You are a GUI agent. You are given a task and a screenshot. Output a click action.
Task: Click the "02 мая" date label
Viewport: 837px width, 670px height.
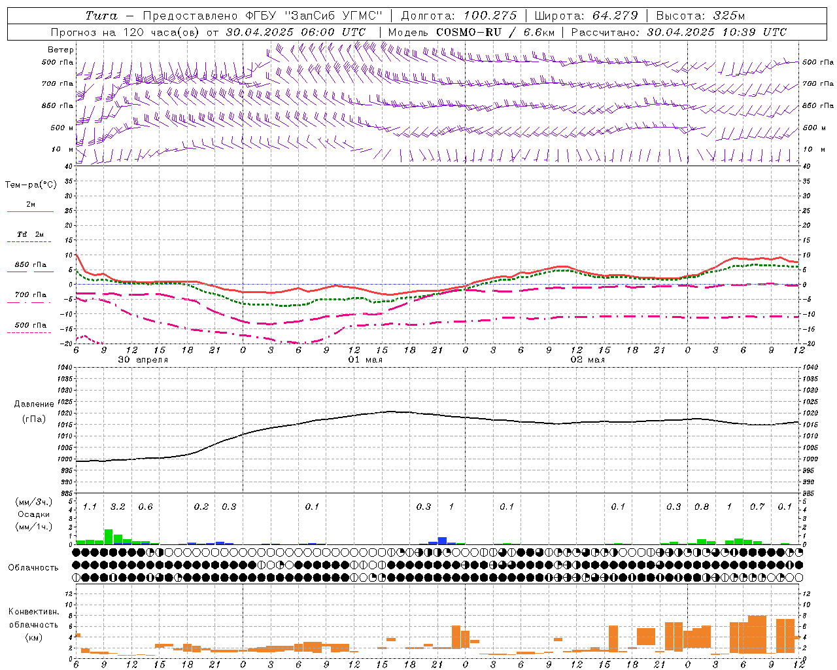(x=587, y=360)
